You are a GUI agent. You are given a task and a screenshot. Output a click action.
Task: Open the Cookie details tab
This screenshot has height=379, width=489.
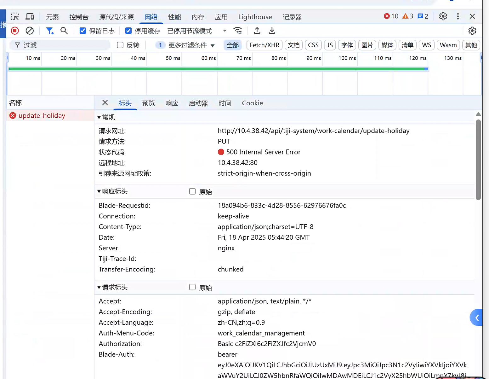(253, 103)
